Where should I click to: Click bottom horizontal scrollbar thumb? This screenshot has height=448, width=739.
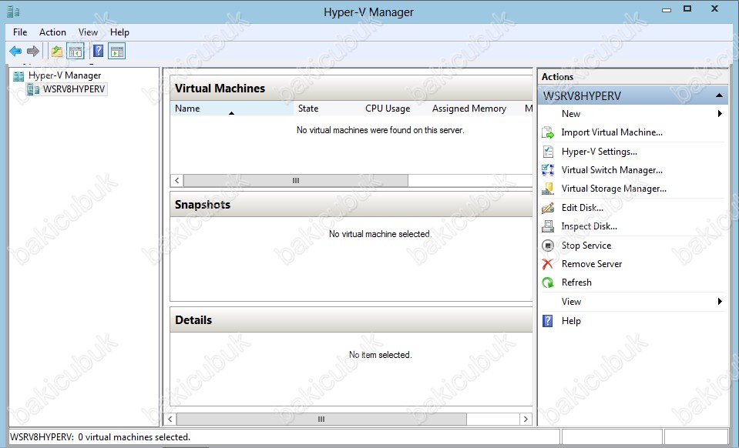321,419
